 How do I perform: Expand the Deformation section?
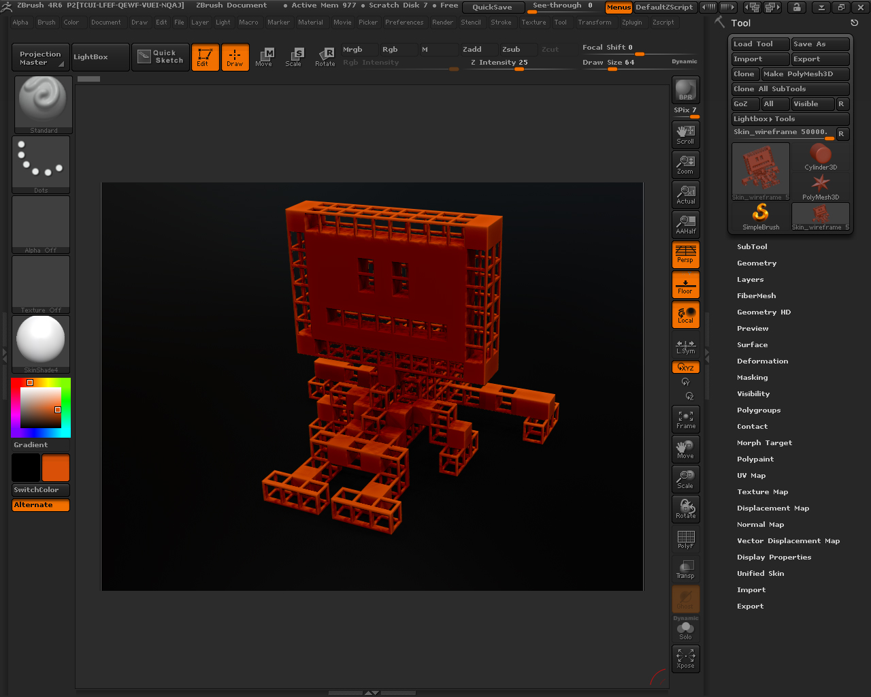[x=762, y=361]
